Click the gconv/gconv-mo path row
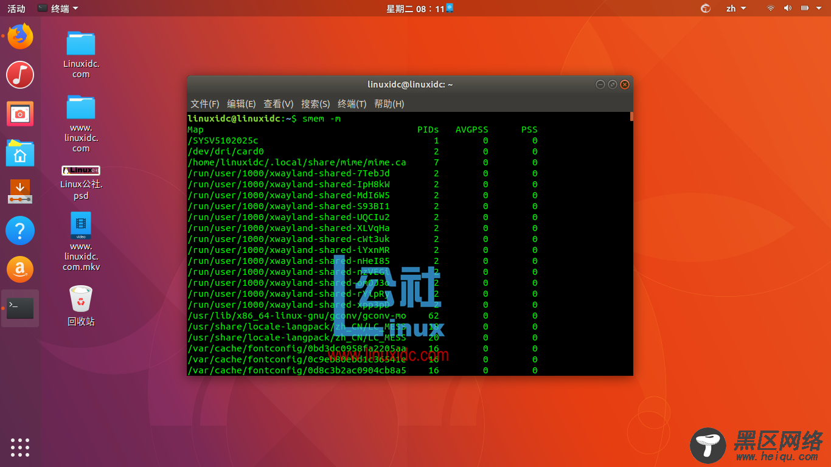Image resolution: width=831 pixels, height=467 pixels. tap(362, 316)
